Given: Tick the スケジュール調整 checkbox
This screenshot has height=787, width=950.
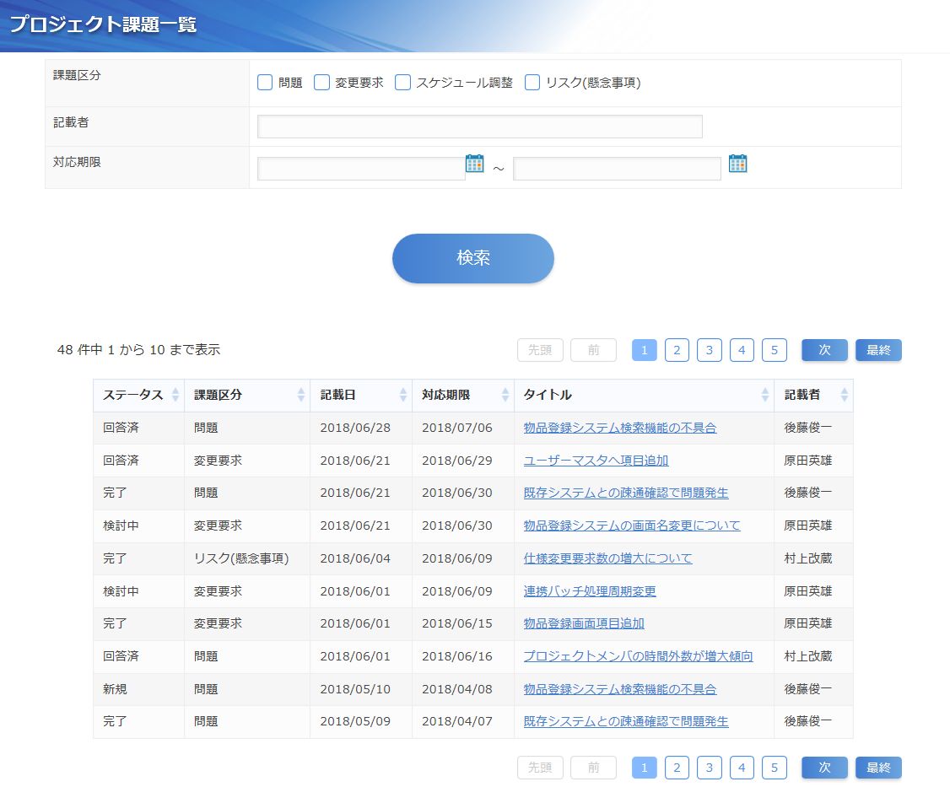Looking at the screenshot, I should click(402, 83).
